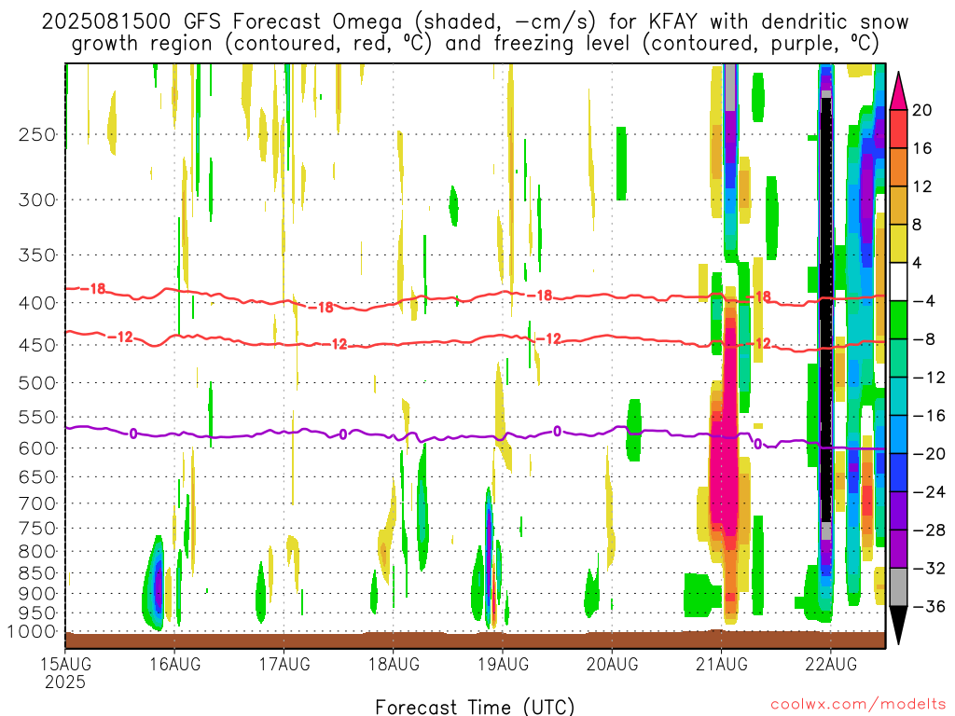Click the '250' pressure level label
This screenshot has width=955, height=716.
(x=37, y=134)
